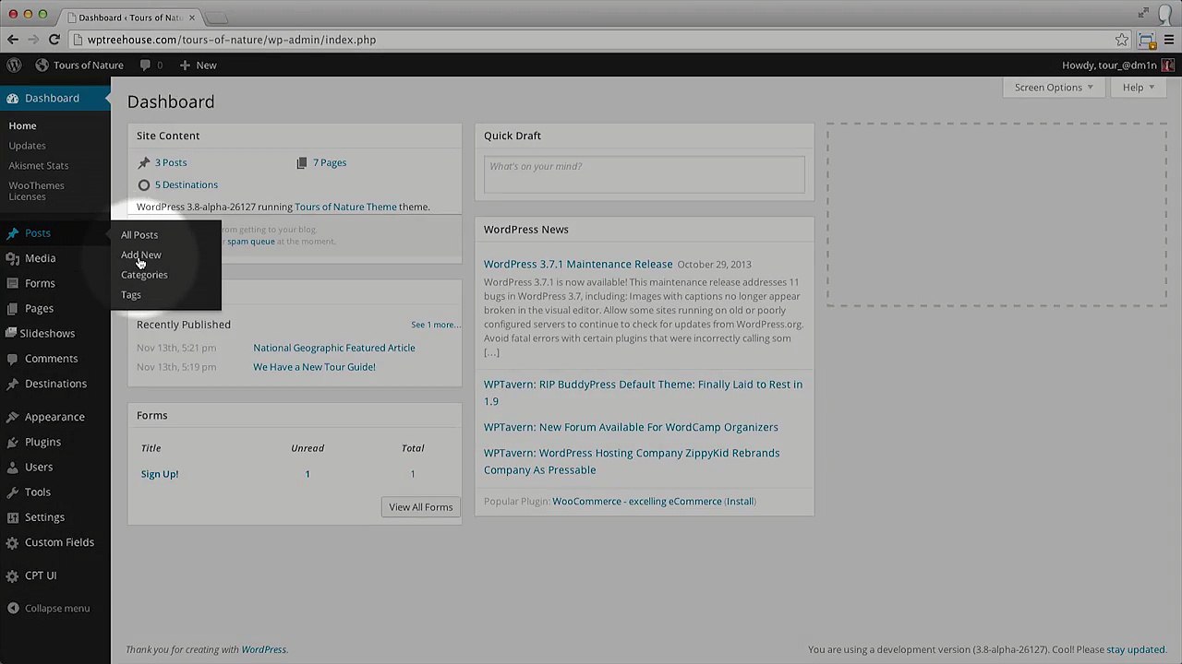
Task: Choose Add New in the Posts flyout
Action: coord(140,255)
